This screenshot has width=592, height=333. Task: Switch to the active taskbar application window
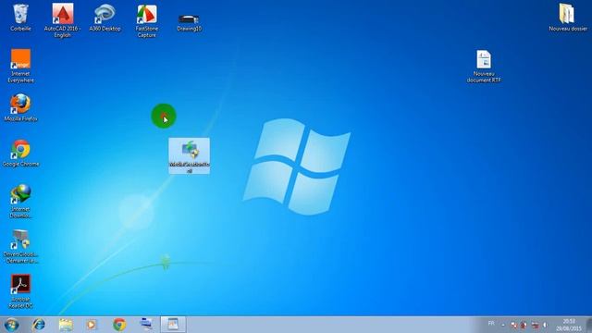pos(173,325)
